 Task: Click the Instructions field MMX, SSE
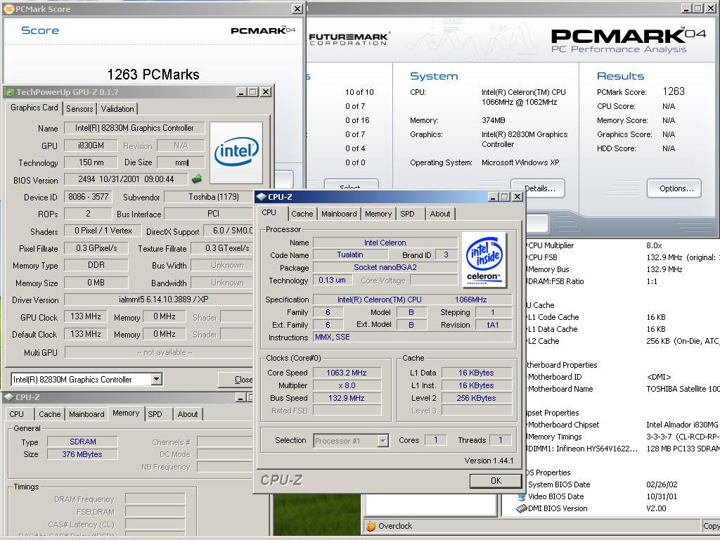tap(412, 337)
